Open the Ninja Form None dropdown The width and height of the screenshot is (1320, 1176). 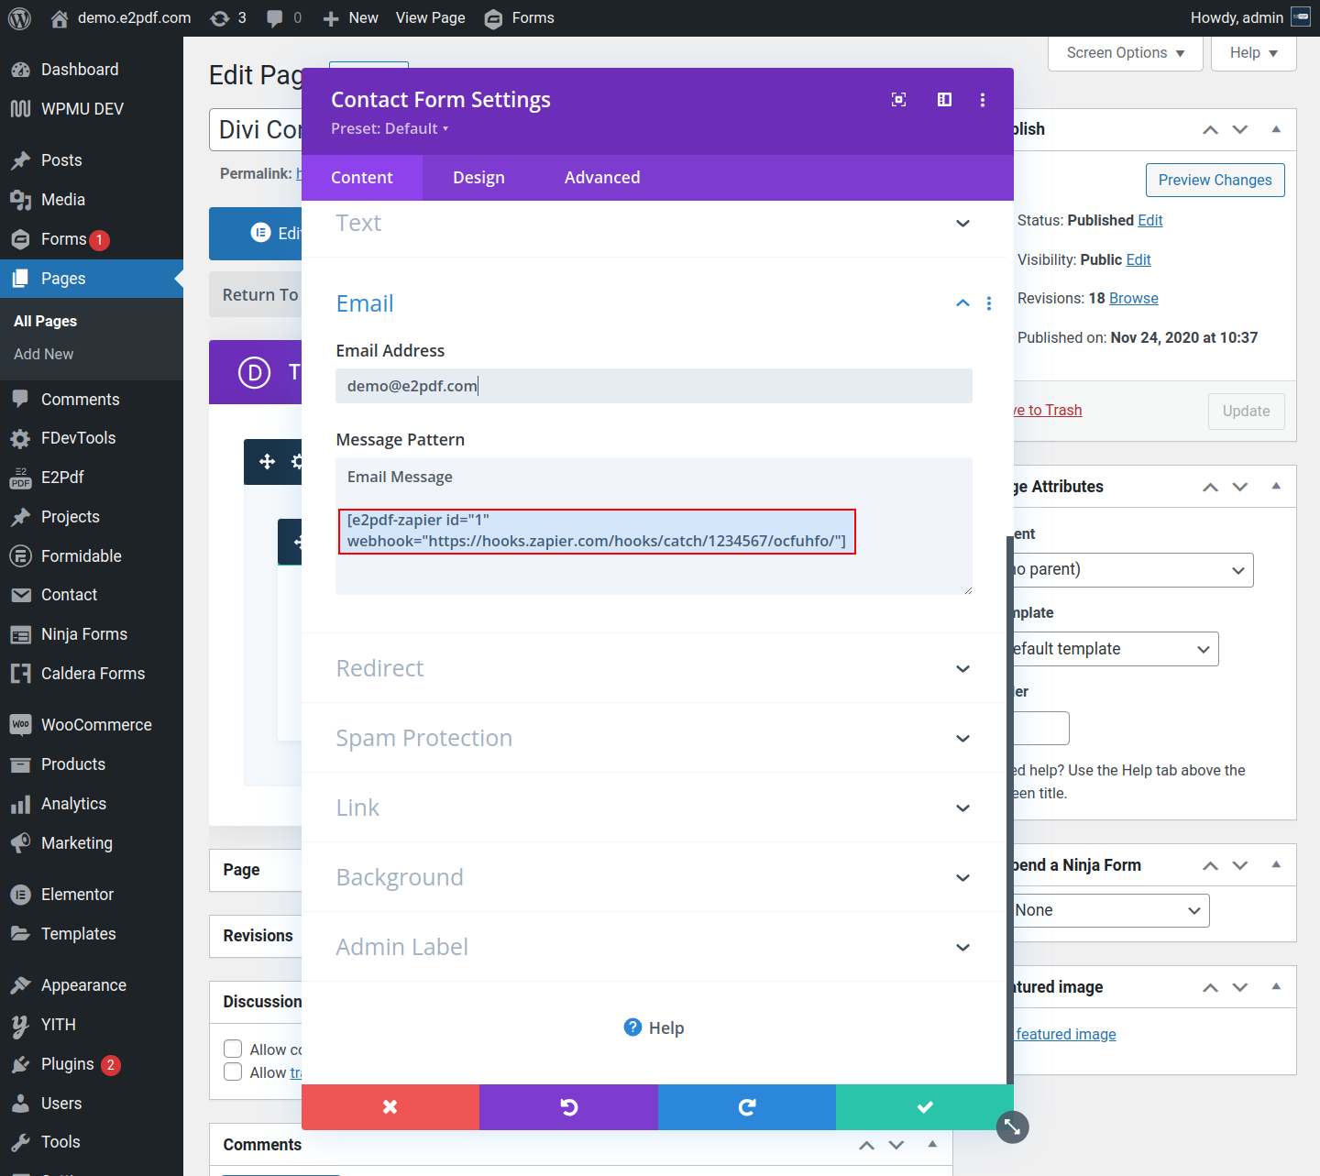pyautogui.click(x=1110, y=910)
